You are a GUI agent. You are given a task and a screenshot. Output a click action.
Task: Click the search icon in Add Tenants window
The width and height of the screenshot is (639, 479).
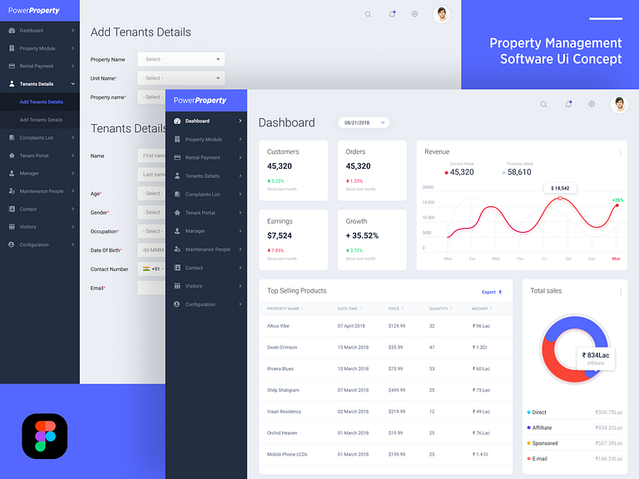(x=368, y=14)
